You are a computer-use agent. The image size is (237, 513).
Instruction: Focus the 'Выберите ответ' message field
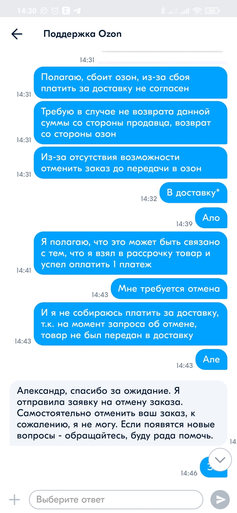116,499
